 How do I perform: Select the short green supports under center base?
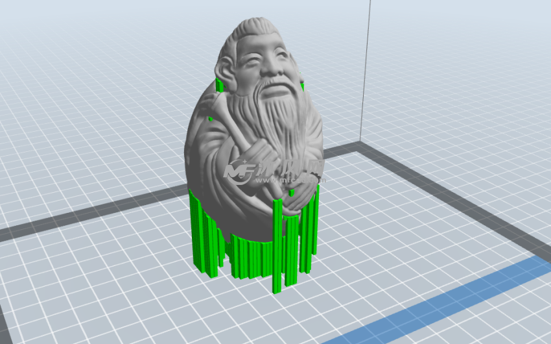point(246,256)
